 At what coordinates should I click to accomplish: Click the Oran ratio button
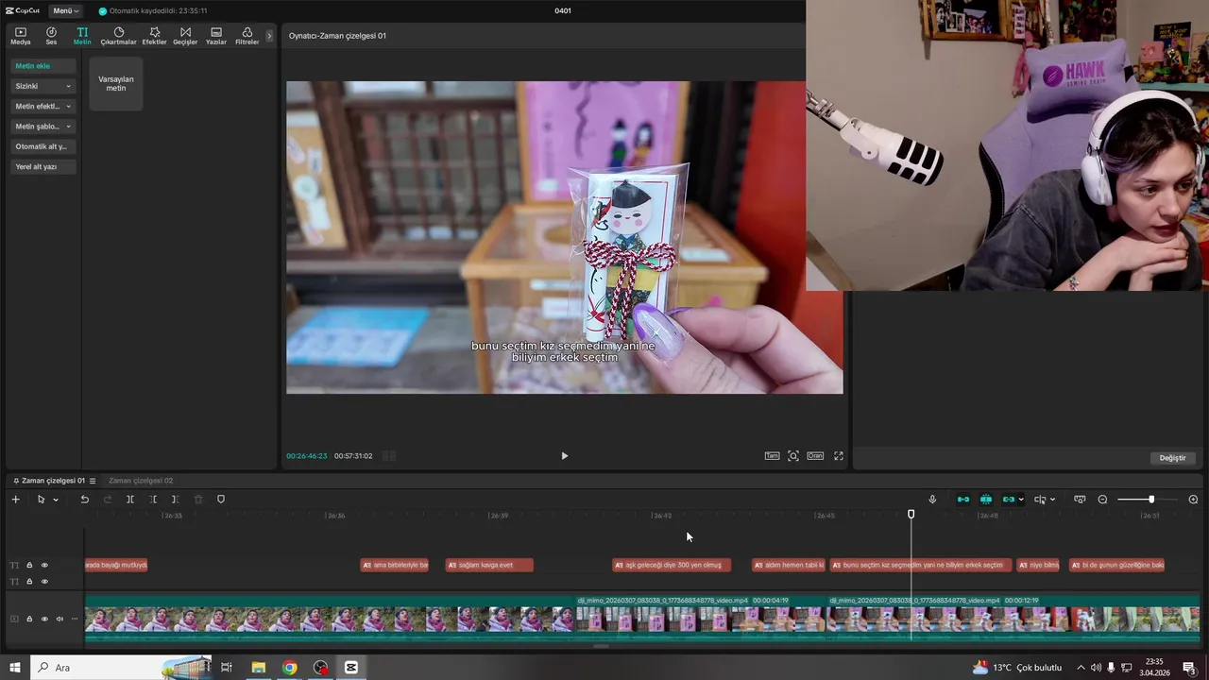click(x=815, y=456)
